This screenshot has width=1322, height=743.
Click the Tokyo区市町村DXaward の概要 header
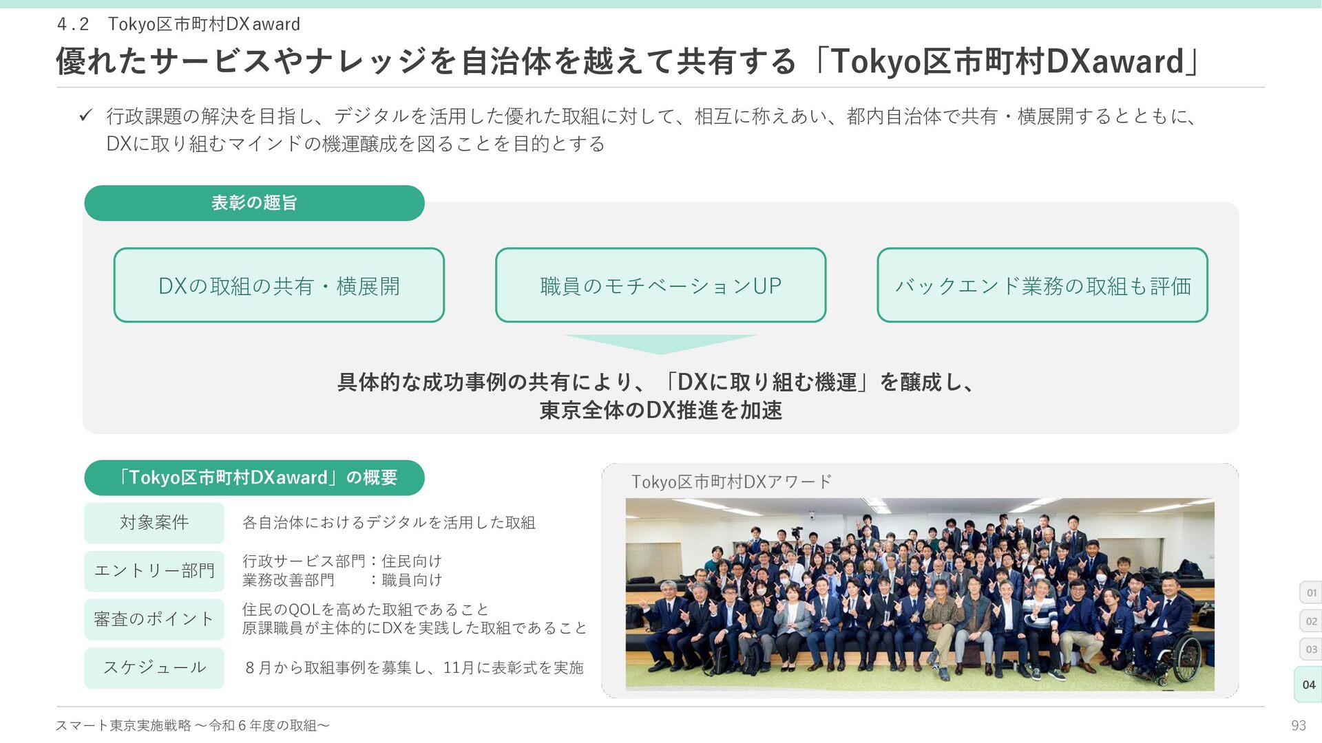(x=254, y=477)
